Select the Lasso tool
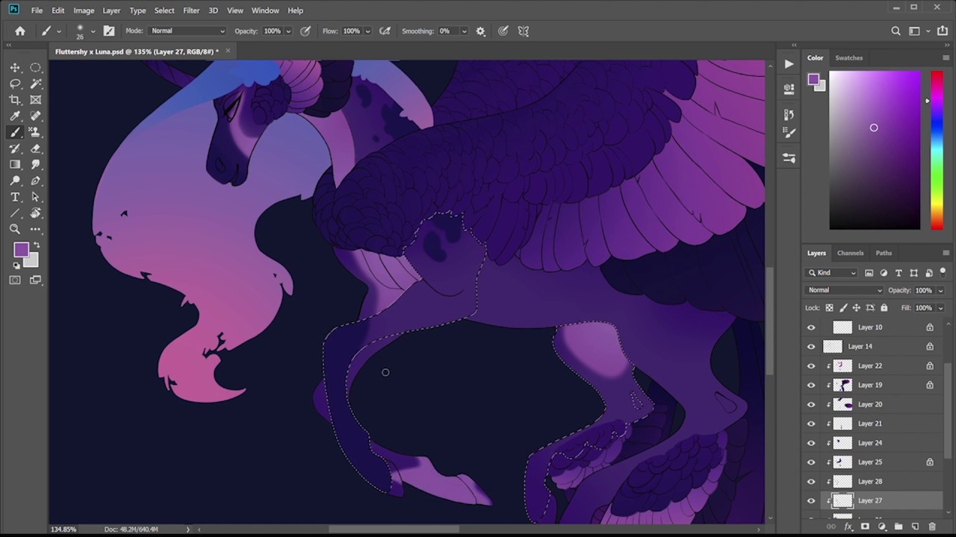The image size is (956, 537). coord(15,84)
